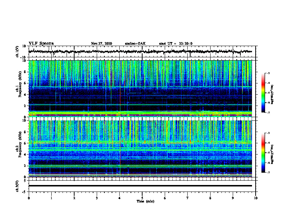Click the "ch.3(V)" axis label

click(17, 186)
